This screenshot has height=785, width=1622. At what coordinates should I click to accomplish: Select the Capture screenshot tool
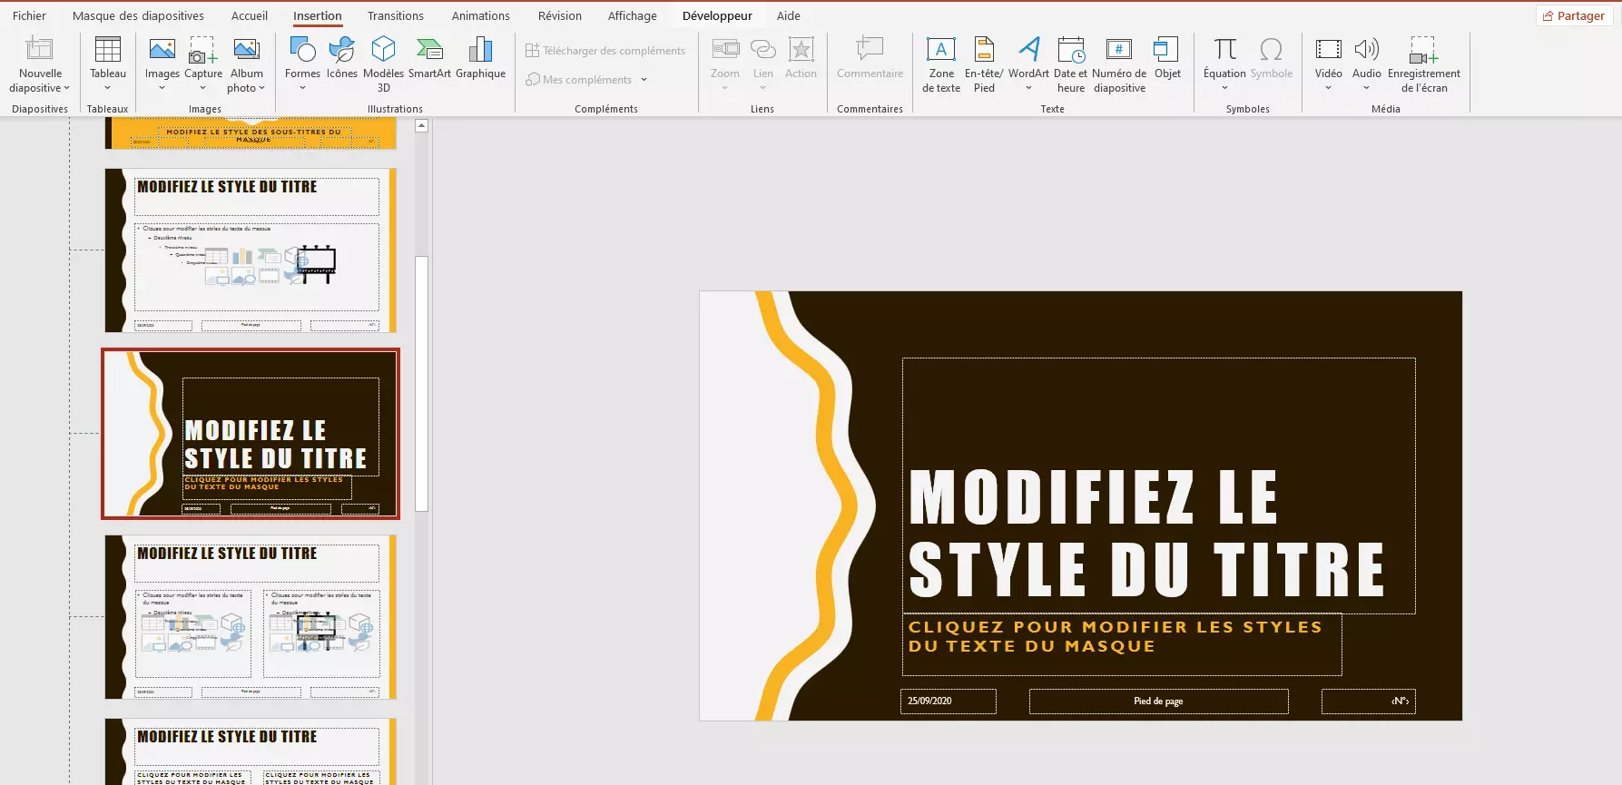click(x=203, y=49)
